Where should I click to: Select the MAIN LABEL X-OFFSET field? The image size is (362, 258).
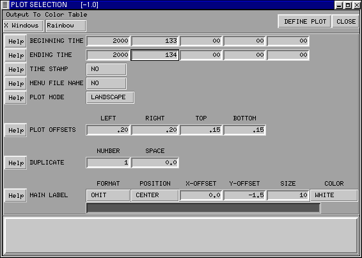pos(201,195)
